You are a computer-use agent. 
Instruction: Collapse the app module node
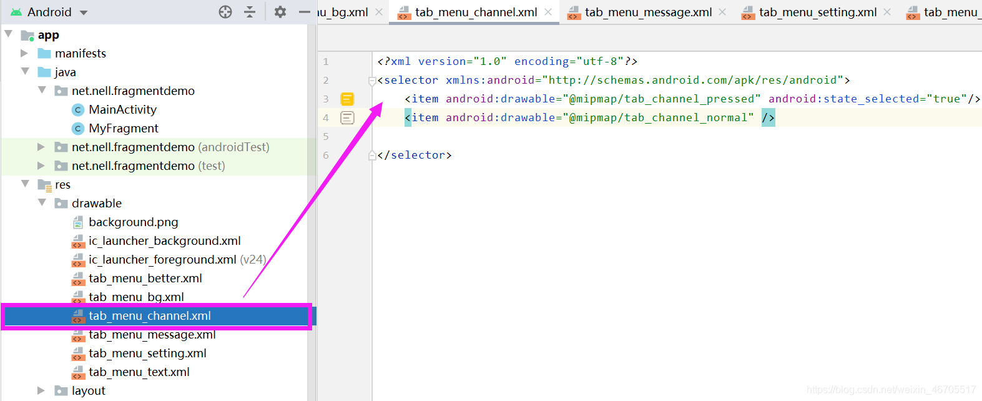(x=9, y=34)
